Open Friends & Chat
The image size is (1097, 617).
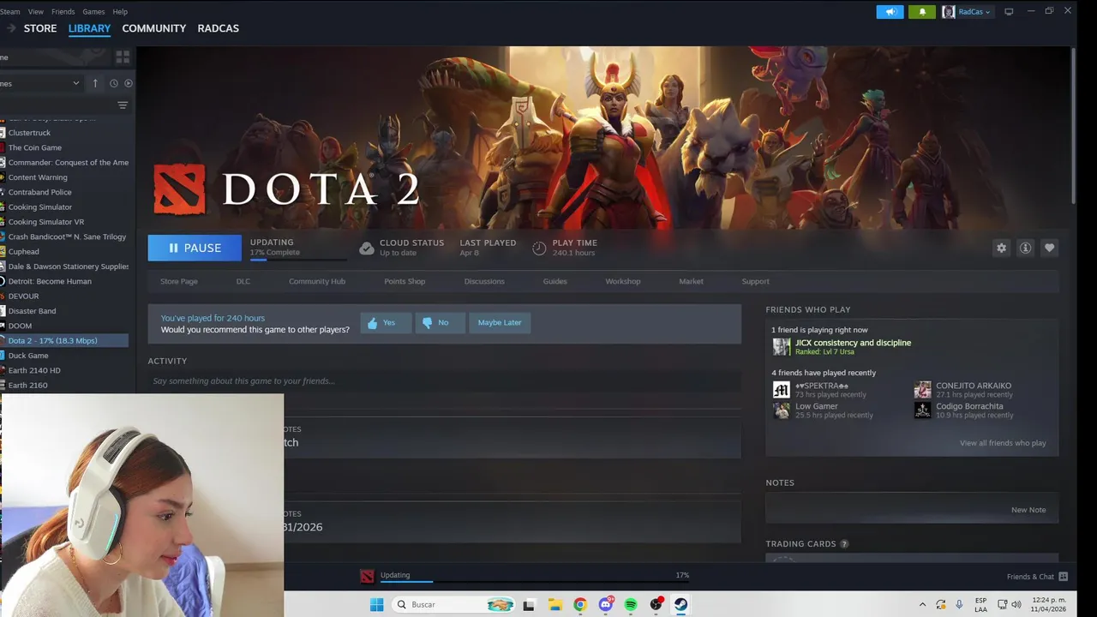pyautogui.click(x=1037, y=577)
